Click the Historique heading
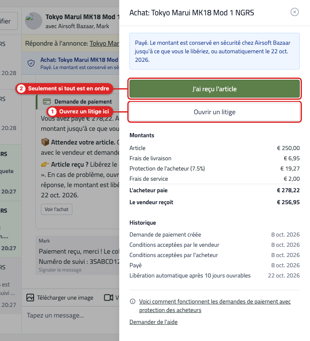The width and height of the screenshot is (310, 341). point(143,223)
